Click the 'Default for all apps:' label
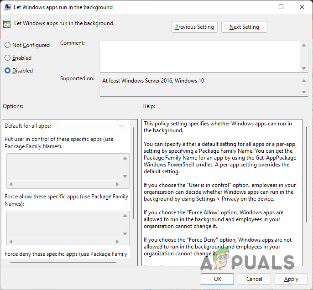The image size is (313, 290). click(x=28, y=126)
